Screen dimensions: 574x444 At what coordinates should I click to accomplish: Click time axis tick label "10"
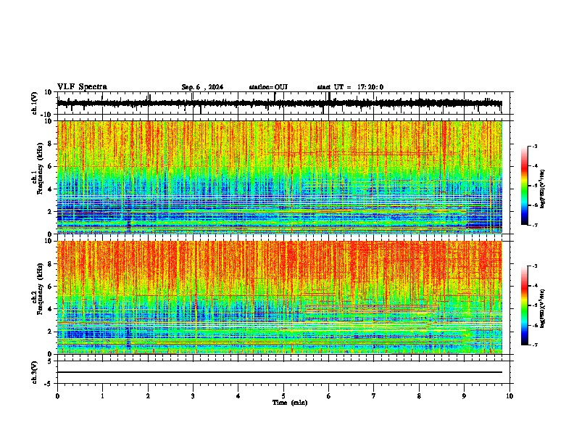coord(509,396)
